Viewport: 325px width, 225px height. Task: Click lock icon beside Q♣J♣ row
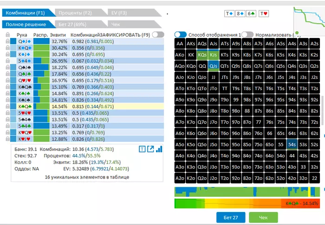(7, 74)
